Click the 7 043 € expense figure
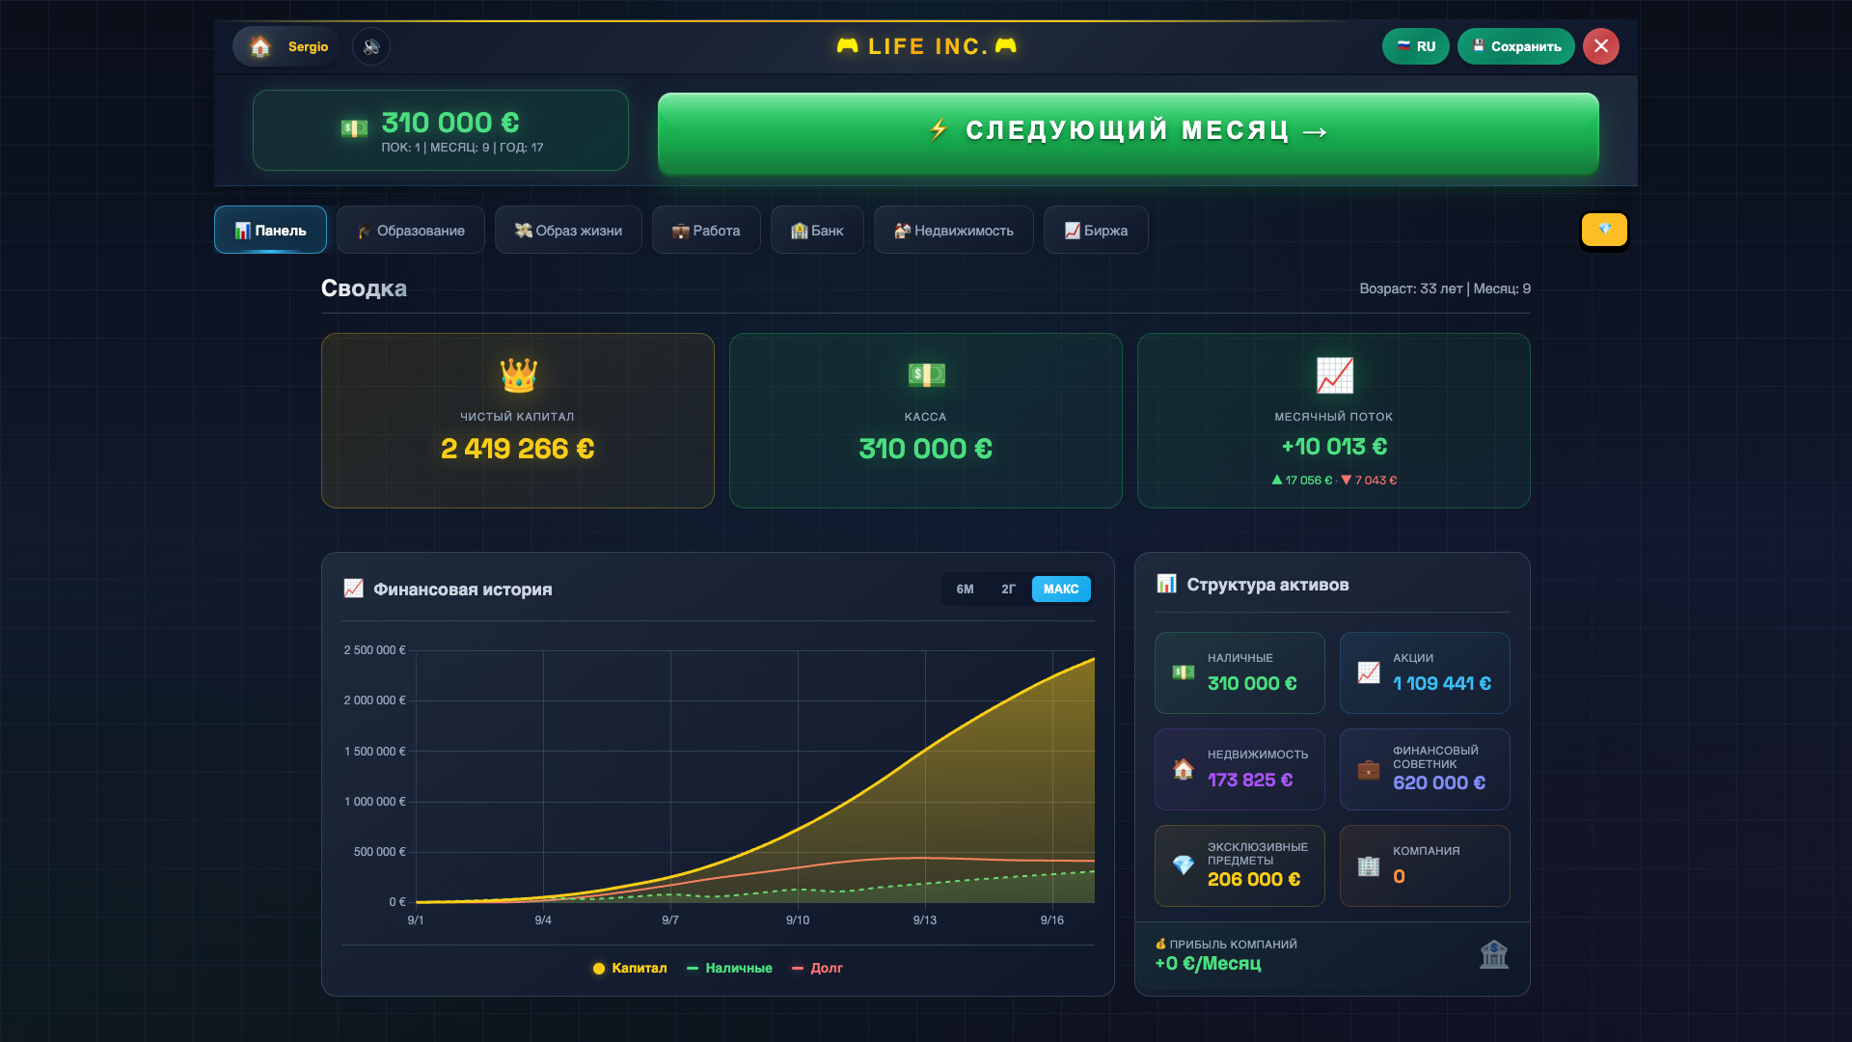This screenshot has width=1852, height=1042. (x=1369, y=480)
